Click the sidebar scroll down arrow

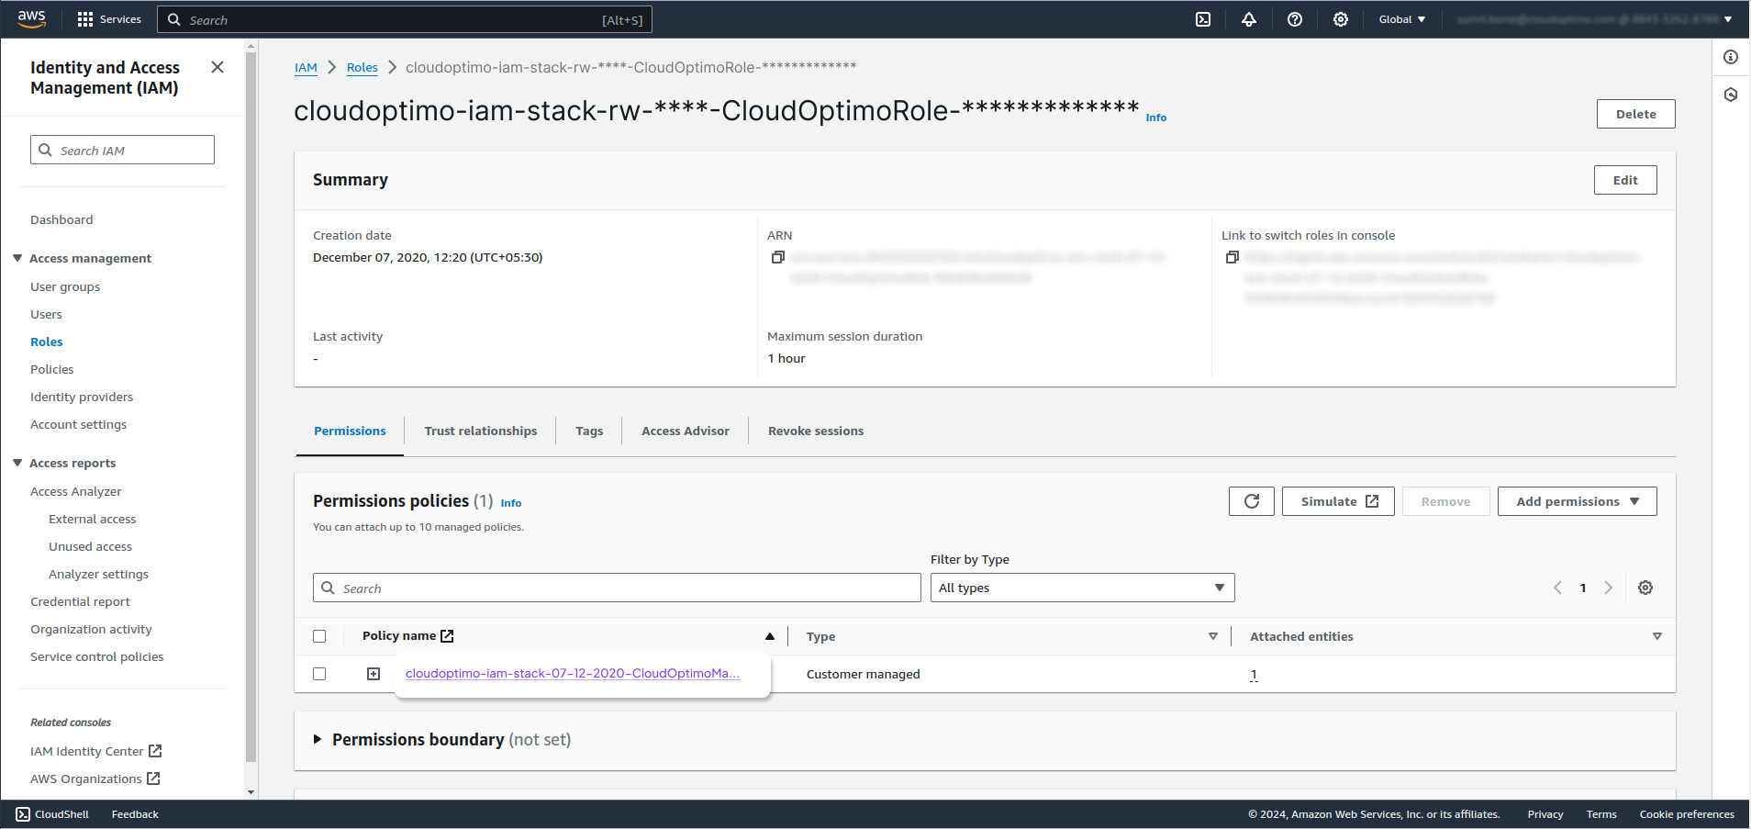pos(251,792)
